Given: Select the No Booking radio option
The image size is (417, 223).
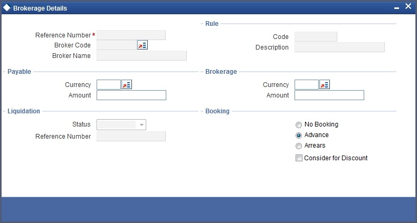Looking at the screenshot, I should pyautogui.click(x=299, y=125).
